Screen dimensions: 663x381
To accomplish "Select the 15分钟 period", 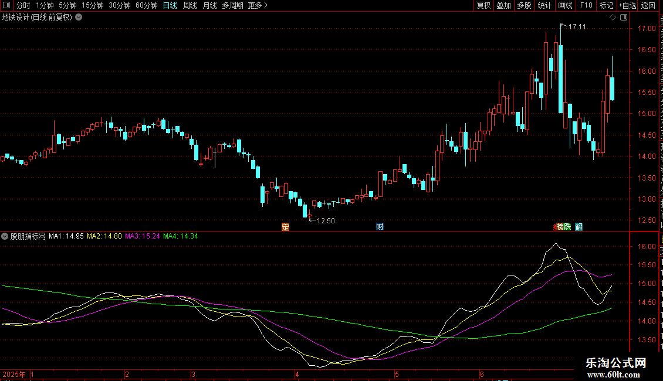I will point(93,5).
